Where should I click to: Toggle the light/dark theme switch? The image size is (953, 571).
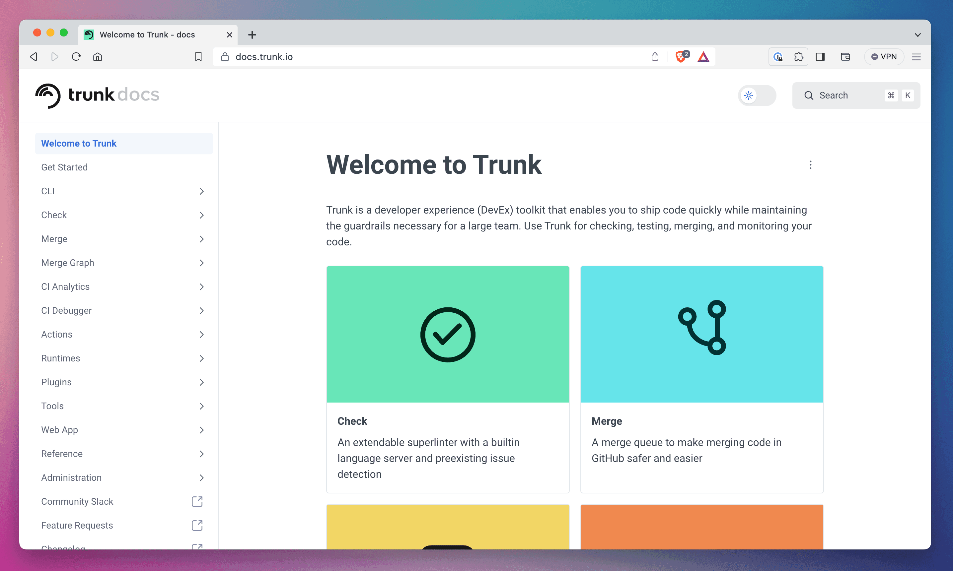pyautogui.click(x=757, y=95)
